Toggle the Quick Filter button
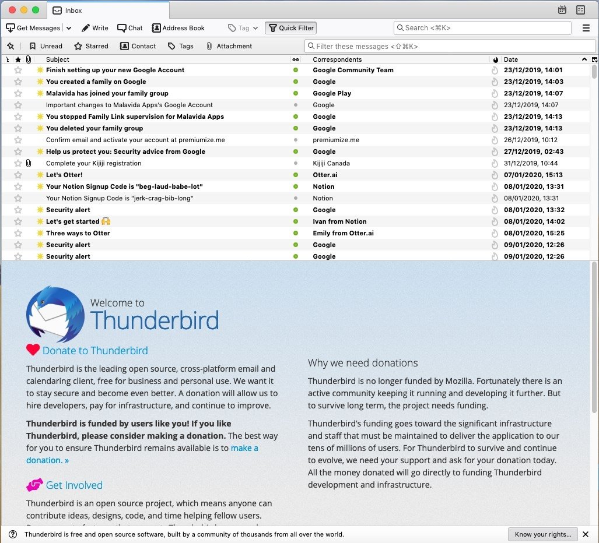Image resolution: width=599 pixels, height=543 pixels. click(290, 28)
